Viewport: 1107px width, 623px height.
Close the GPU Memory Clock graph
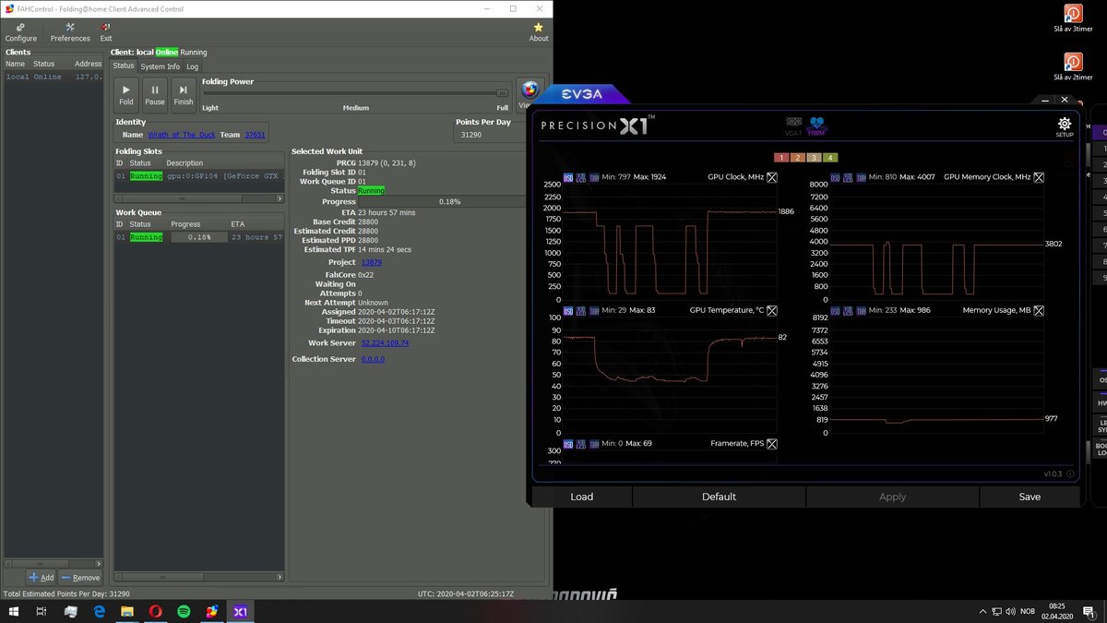pyautogui.click(x=1039, y=177)
